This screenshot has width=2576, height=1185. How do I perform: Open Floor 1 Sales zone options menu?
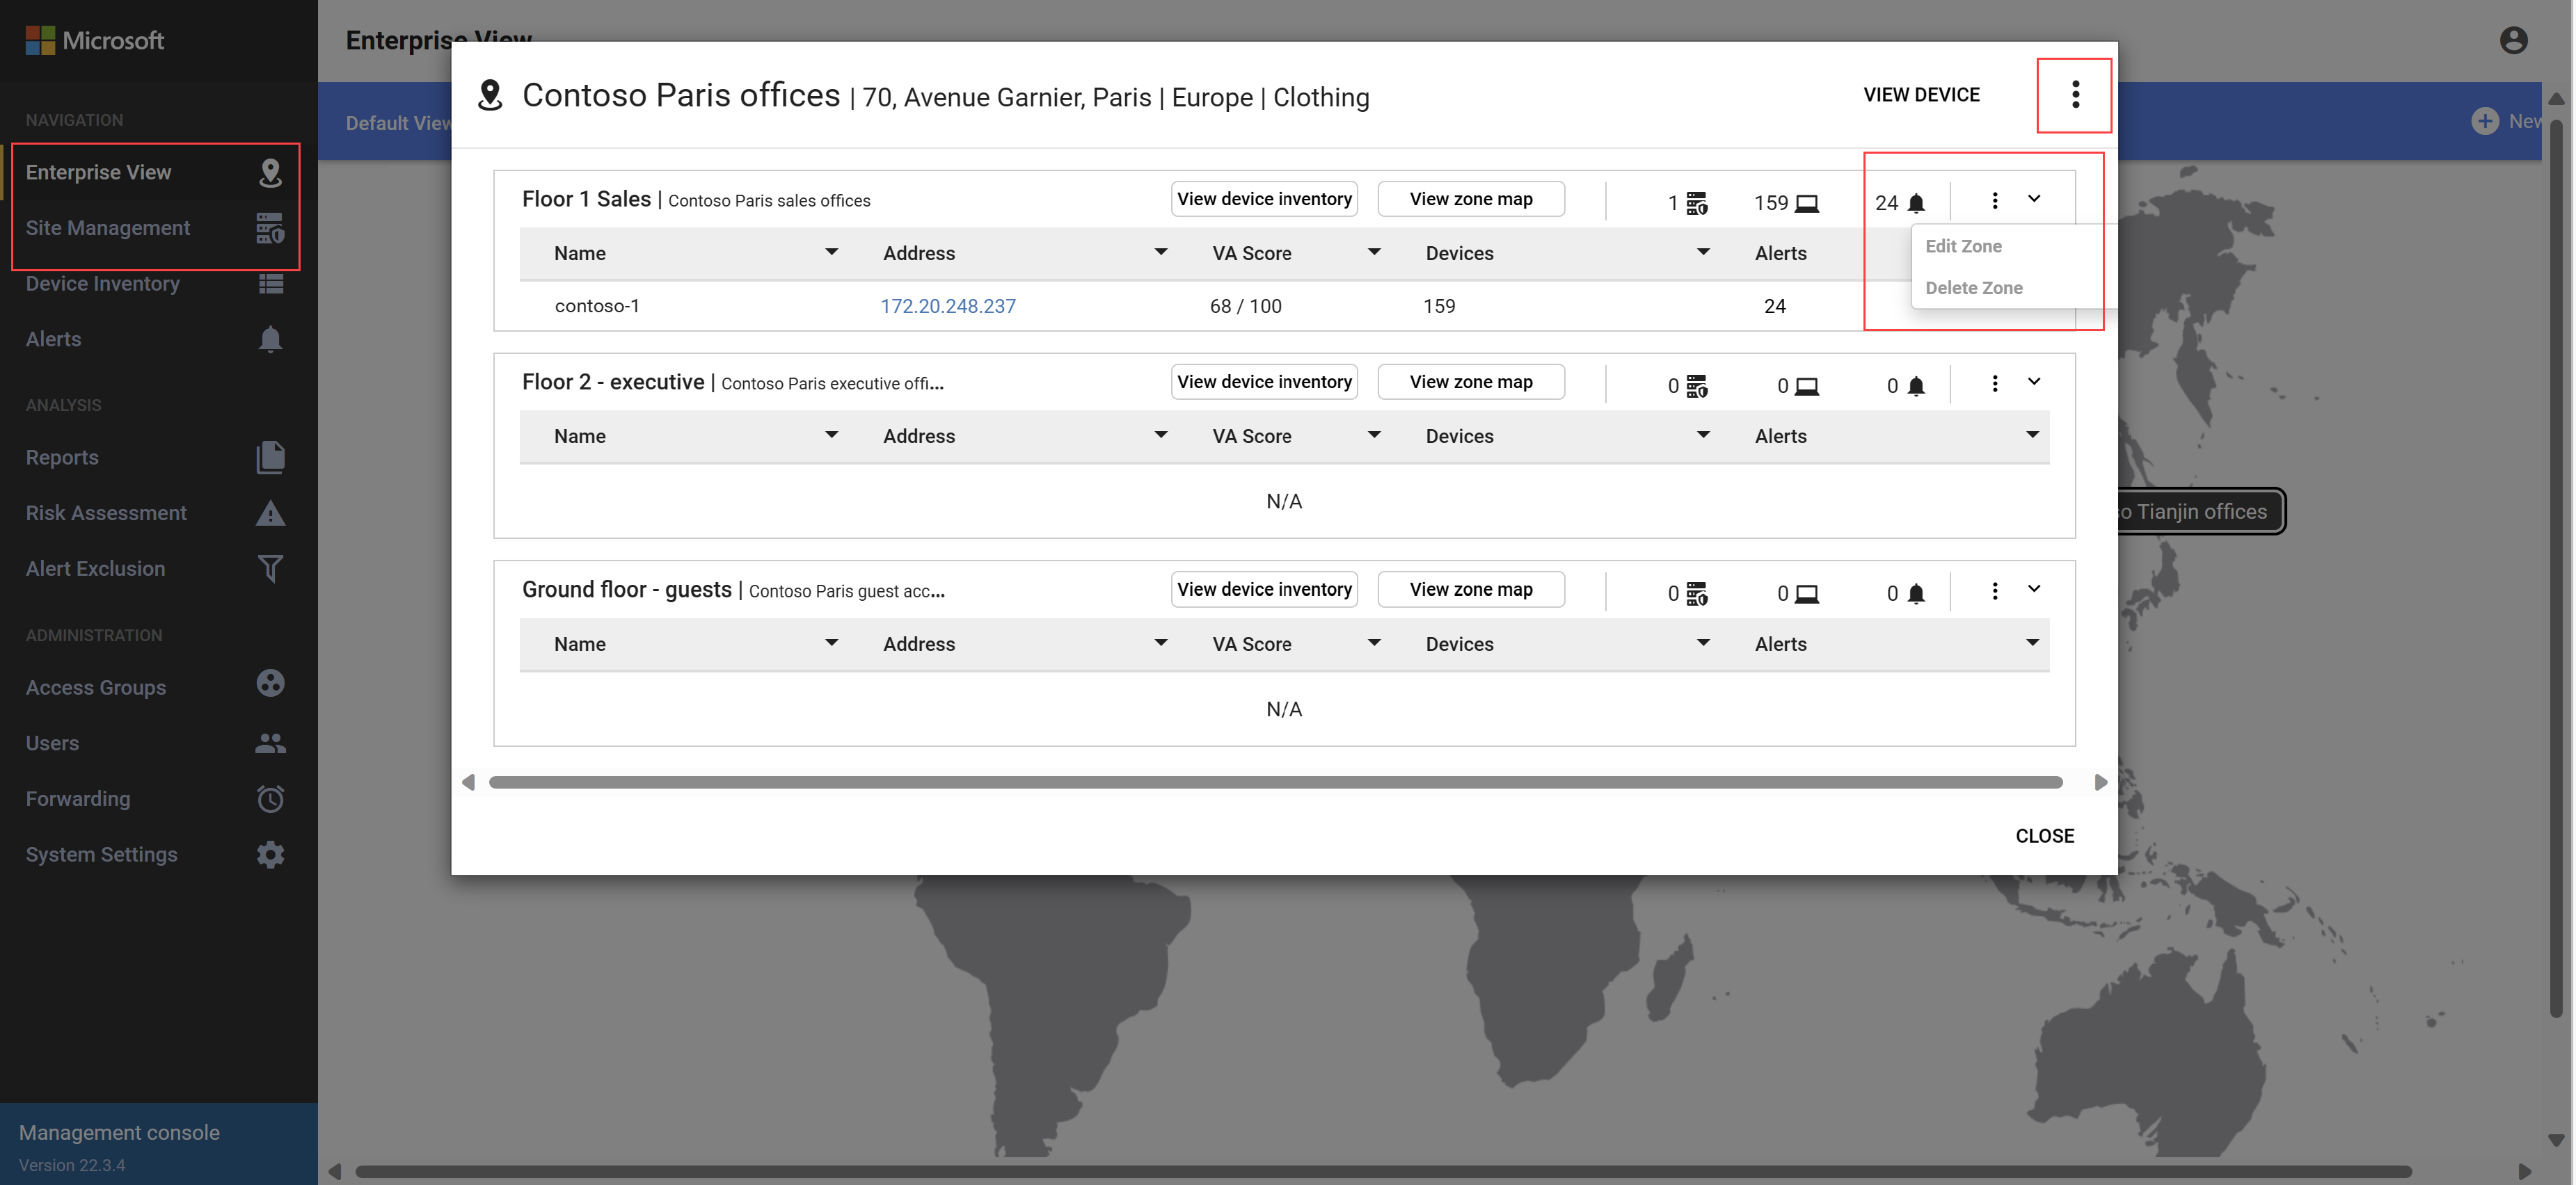coord(1995,201)
